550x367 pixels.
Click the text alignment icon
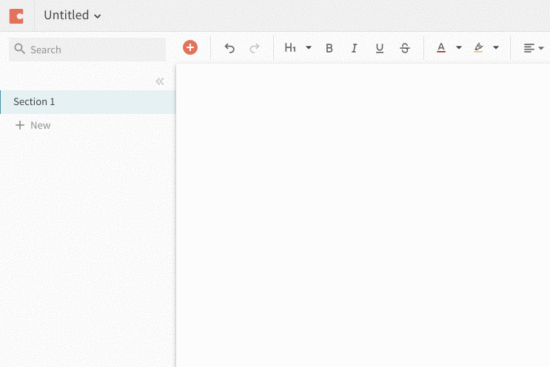tap(529, 47)
